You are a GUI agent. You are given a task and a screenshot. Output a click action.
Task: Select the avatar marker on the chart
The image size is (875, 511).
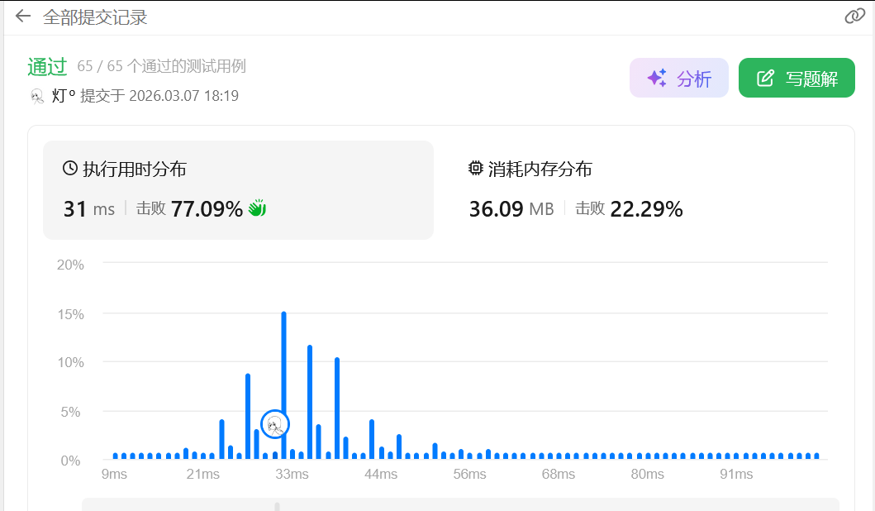click(275, 424)
